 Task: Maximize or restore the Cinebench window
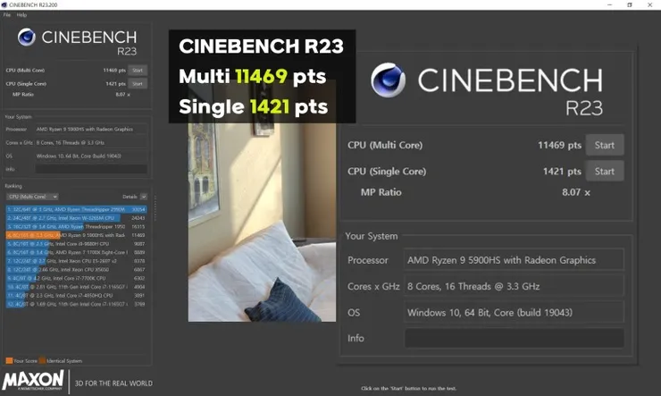[x=630, y=4]
